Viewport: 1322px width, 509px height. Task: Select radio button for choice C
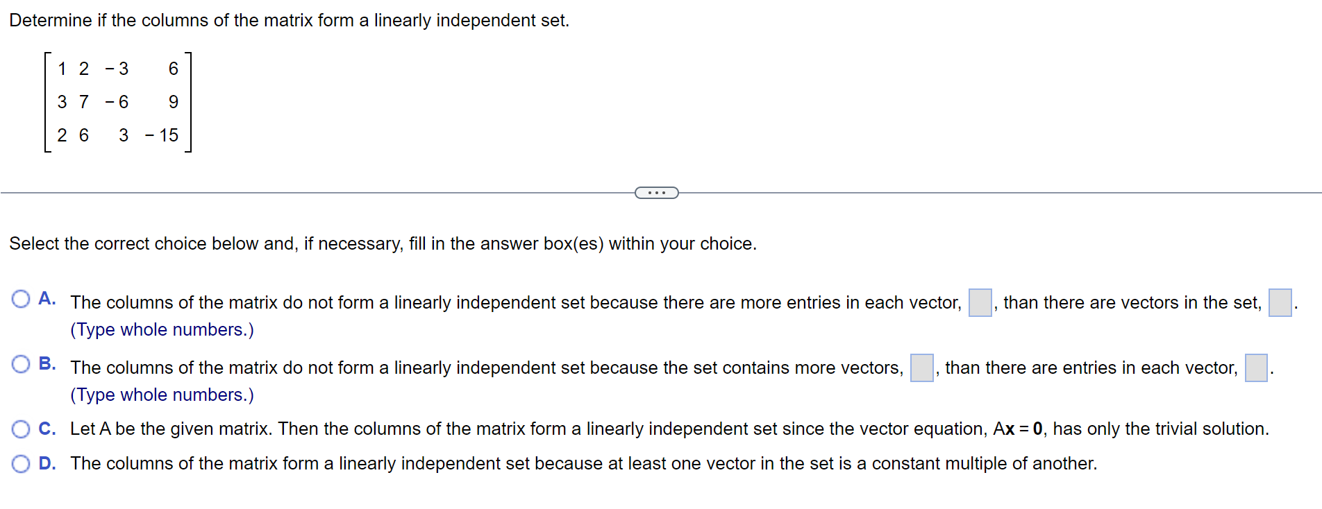[x=21, y=429]
